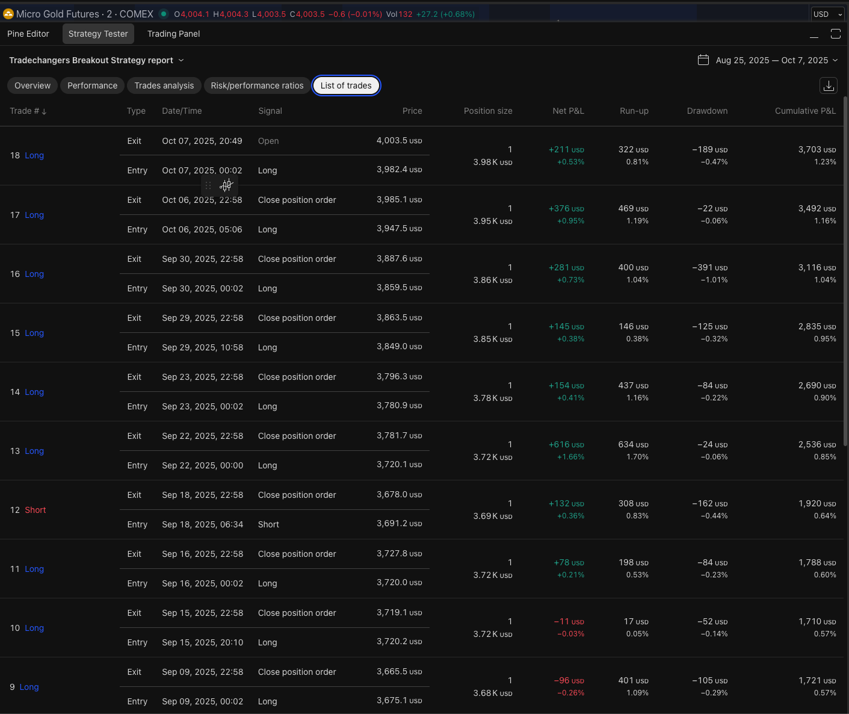This screenshot has height=714, width=849.
Task: Click the green market status dot
Action: pos(164,14)
